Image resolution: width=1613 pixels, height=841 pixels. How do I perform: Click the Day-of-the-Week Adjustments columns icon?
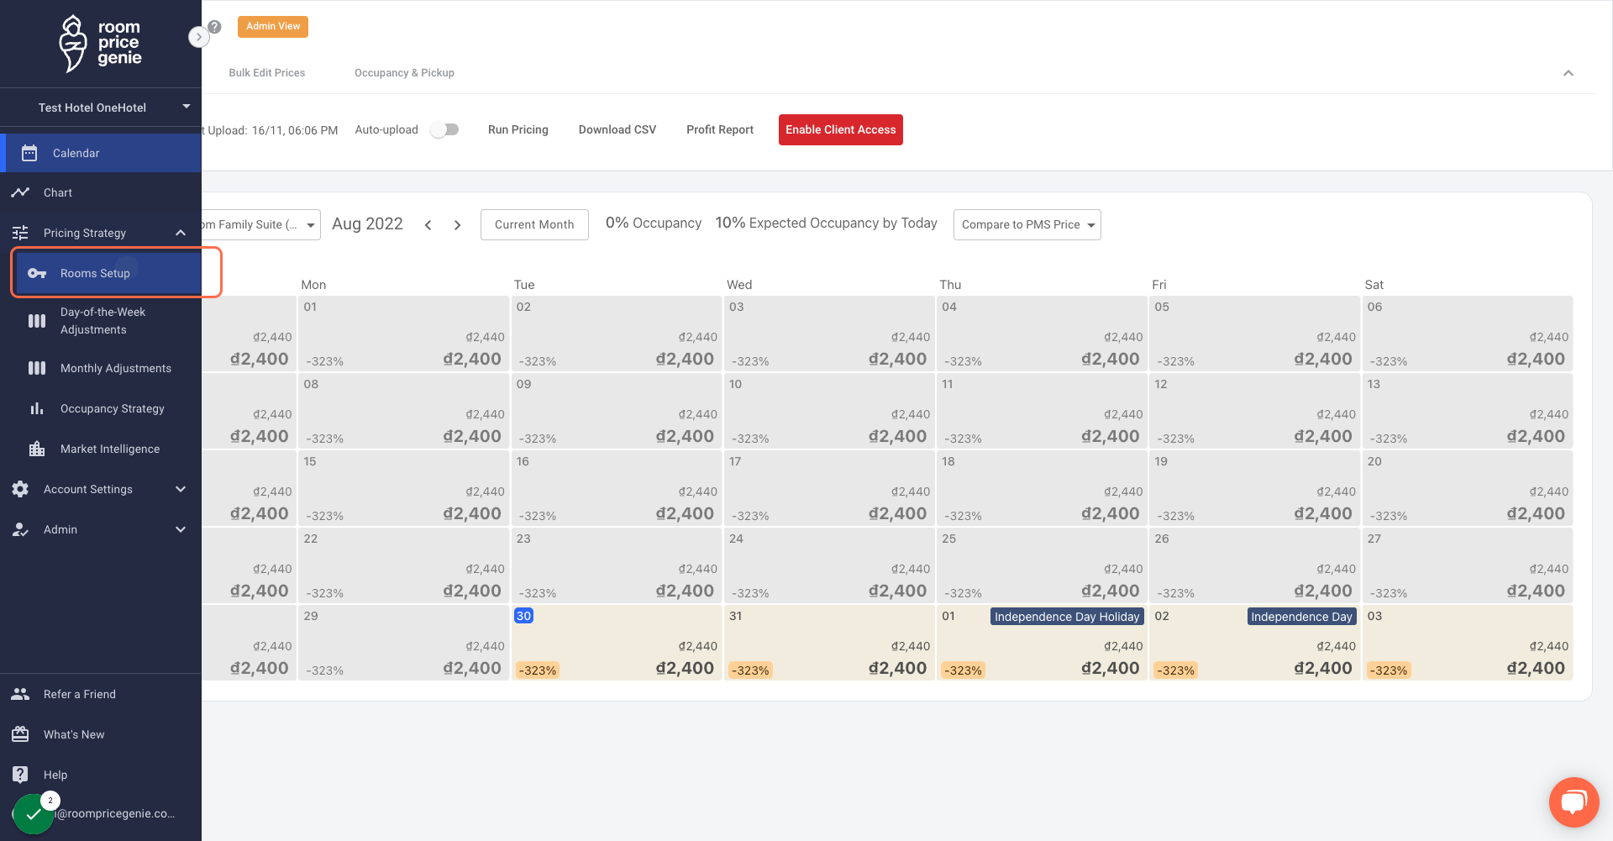click(x=37, y=321)
